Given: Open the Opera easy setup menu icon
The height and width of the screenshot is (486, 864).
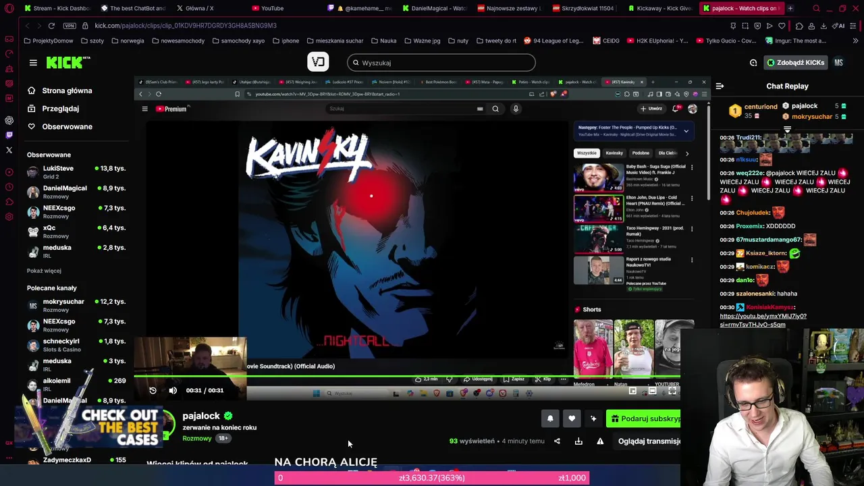Looking at the screenshot, I should [x=853, y=26].
